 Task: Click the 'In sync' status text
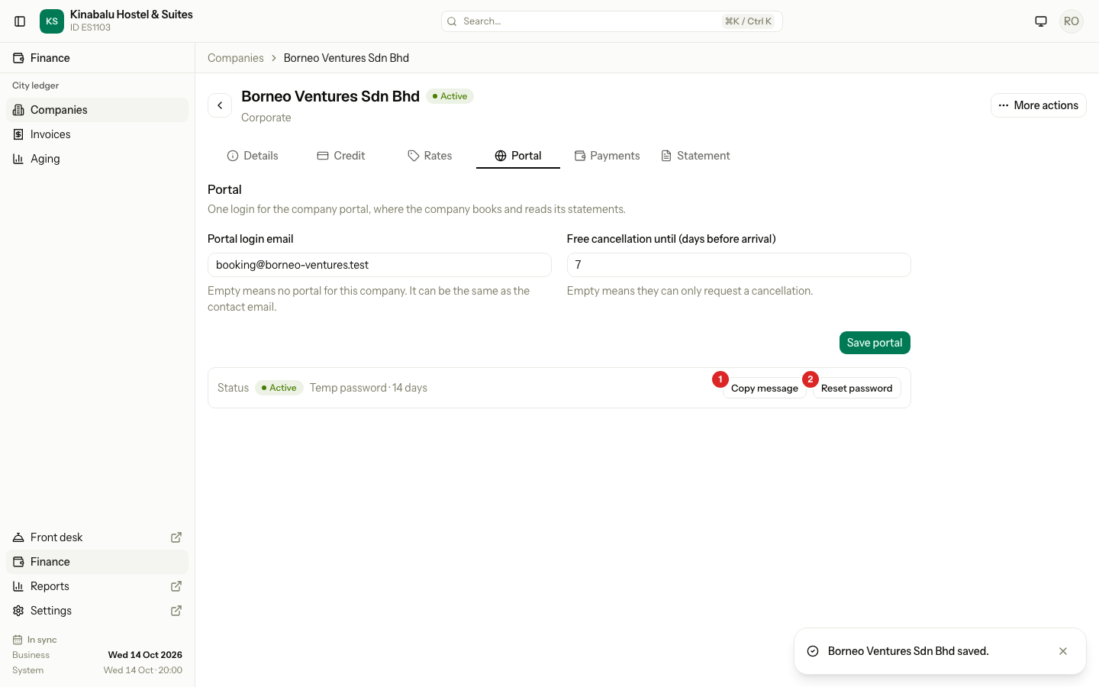pos(42,640)
